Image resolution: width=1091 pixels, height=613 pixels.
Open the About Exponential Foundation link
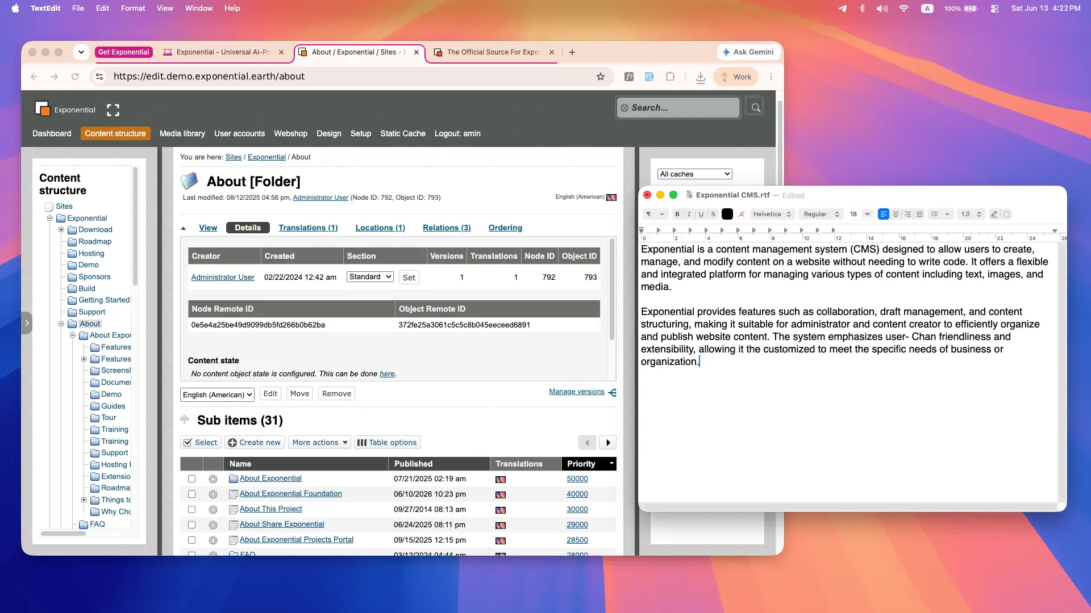291,494
